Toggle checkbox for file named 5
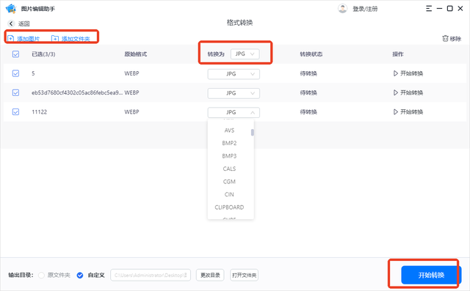The height and width of the screenshot is (291, 470). click(x=15, y=73)
